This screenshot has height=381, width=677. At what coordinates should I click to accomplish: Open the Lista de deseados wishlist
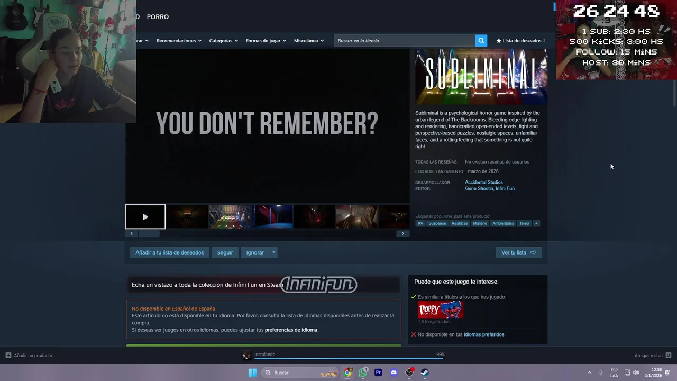point(520,41)
